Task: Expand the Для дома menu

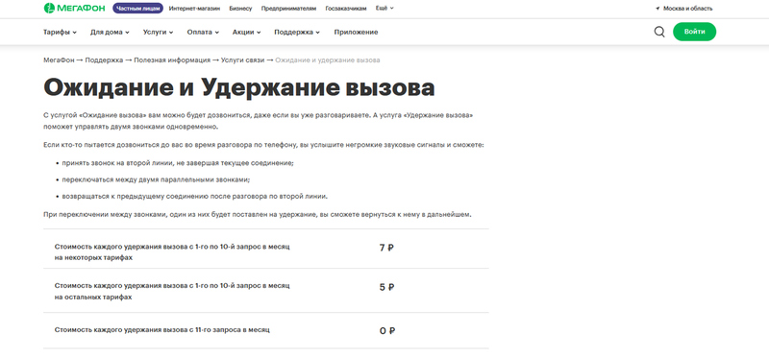Action: click(110, 33)
